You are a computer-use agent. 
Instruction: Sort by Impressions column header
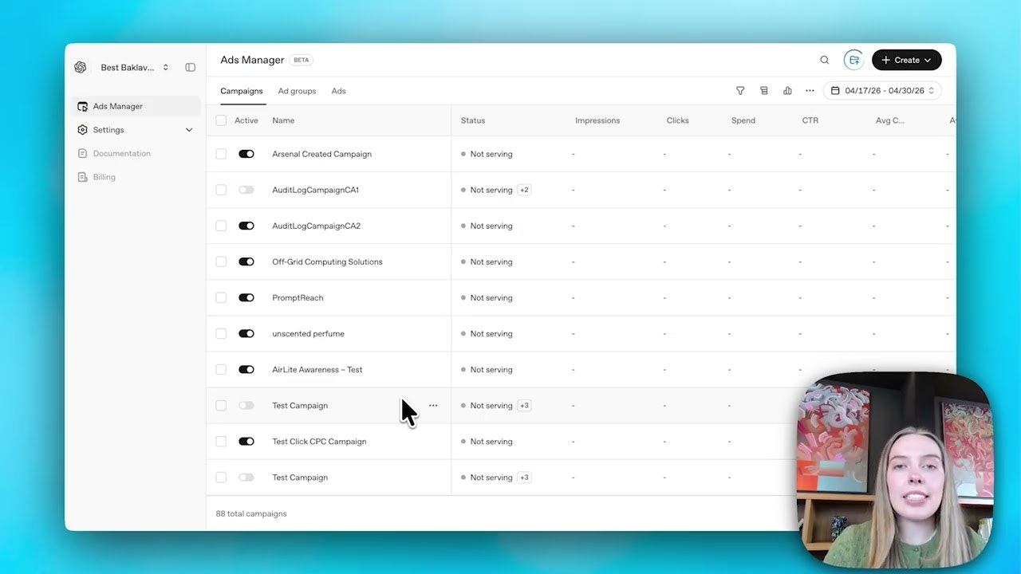597,120
